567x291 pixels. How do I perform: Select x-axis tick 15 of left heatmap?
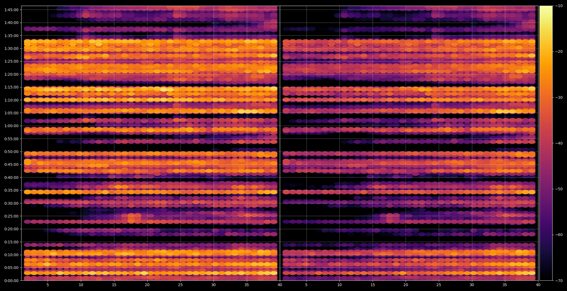(114, 285)
